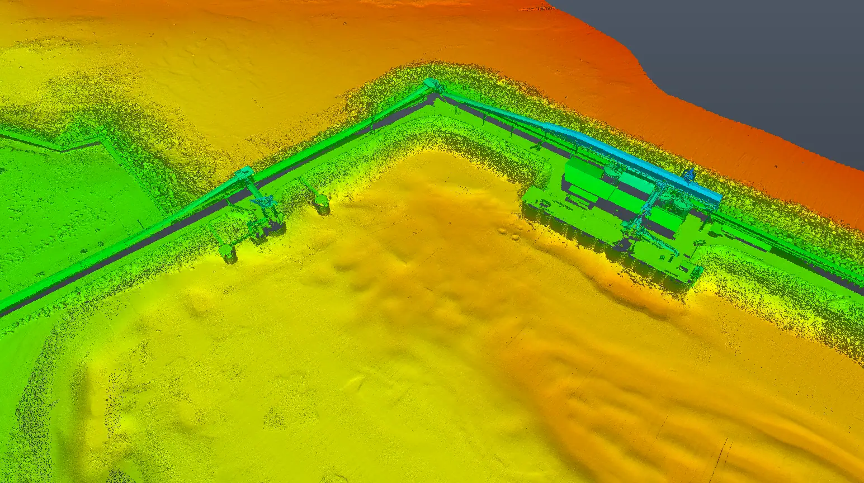Click the pipeline corner junction at top
This screenshot has width=864, height=483.
(432, 86)
